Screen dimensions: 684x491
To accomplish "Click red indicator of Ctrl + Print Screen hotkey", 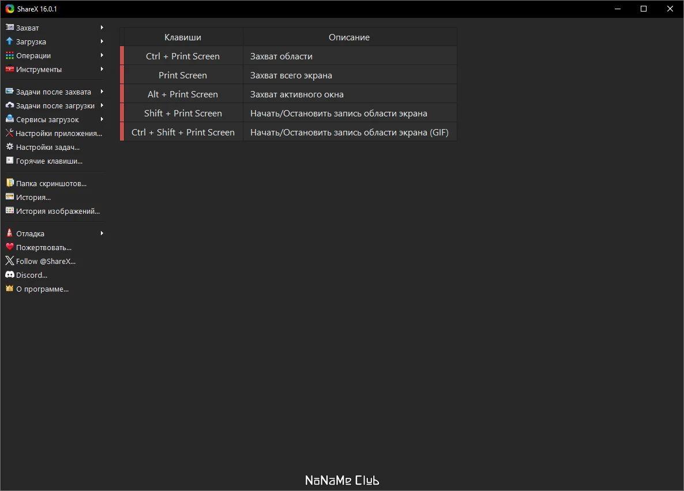I will click(x=122, y=56).
